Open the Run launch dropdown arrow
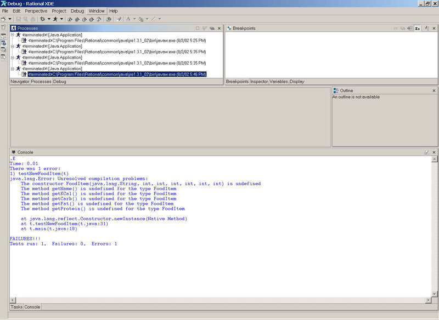This screenshot has height=320, width=439. 61,19
